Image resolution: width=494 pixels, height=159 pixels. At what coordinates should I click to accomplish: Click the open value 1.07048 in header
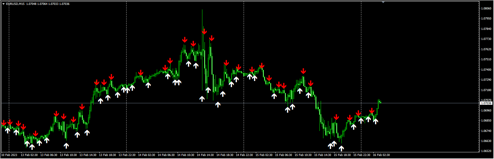[x=31, y=4]
